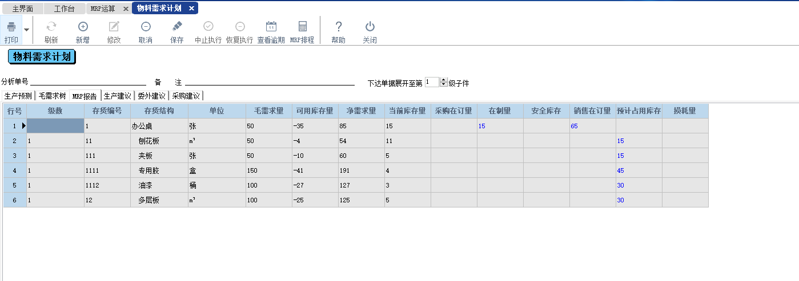The height and width of the screenshot is (281, 799).
Task: Click the 可用库存量 column header
Action: (x=315, y=111)
